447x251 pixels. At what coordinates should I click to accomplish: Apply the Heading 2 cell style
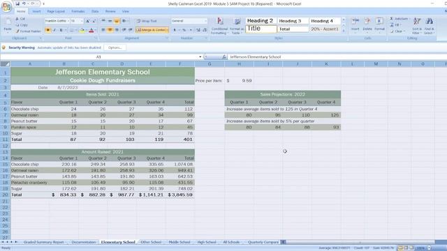tap(261, 21)
